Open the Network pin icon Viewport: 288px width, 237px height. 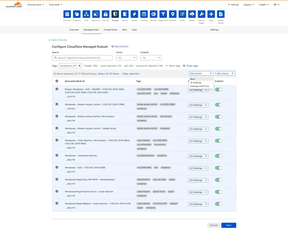point(173,14)
